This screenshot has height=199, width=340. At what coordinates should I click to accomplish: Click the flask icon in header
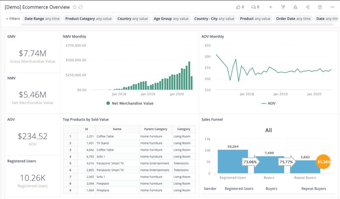[x=295, y=7]
